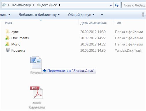Select the Music folder name

(16, 44)
